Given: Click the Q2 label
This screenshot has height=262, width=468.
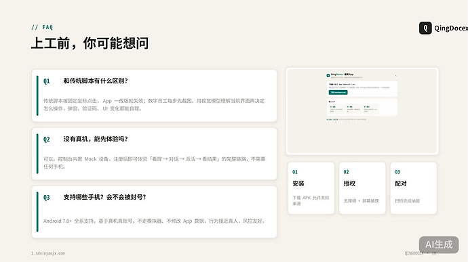Looking at the screenshot, I should tap(47, 139).
